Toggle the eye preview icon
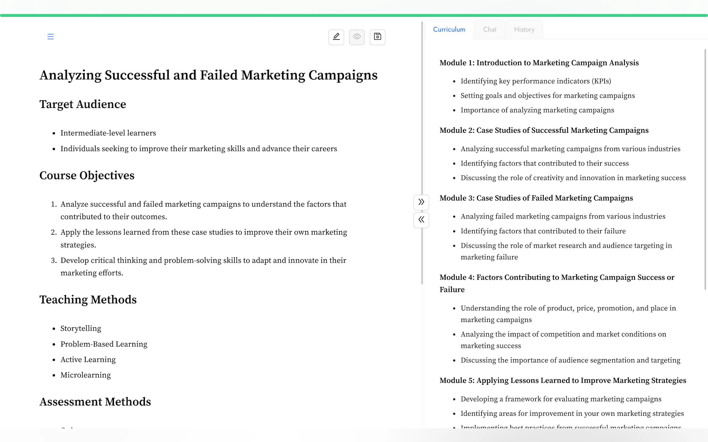This screenshot has width=708, height=442. point(357,37)
